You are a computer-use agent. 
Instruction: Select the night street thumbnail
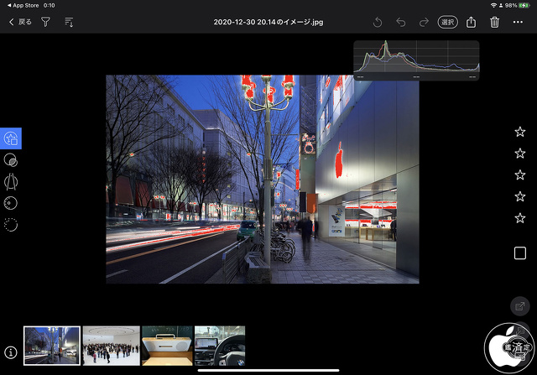pyautogui.click(x=52, y=346)
